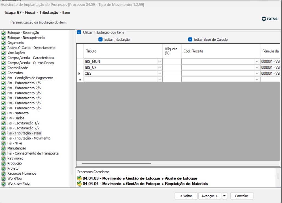
Task: Click the Alíquota (%) cell for IBS_UF
Action: (172, 67)
